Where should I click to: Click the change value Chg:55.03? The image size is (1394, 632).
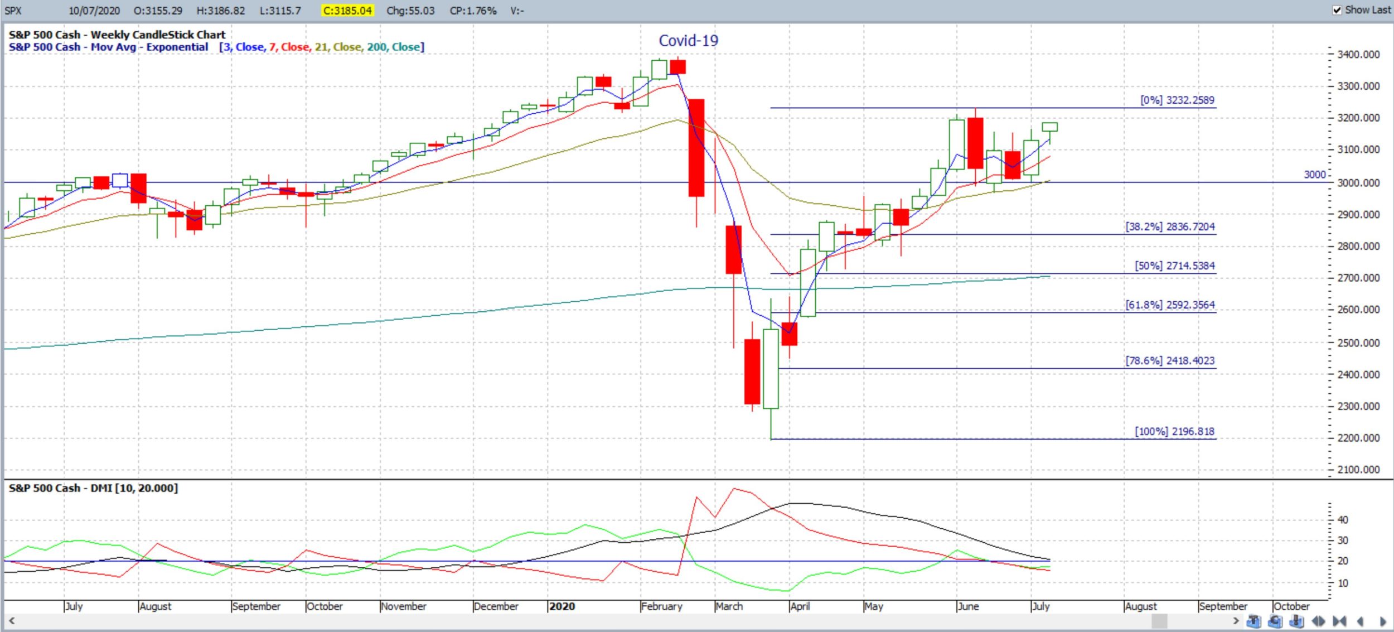coord(410,11)
